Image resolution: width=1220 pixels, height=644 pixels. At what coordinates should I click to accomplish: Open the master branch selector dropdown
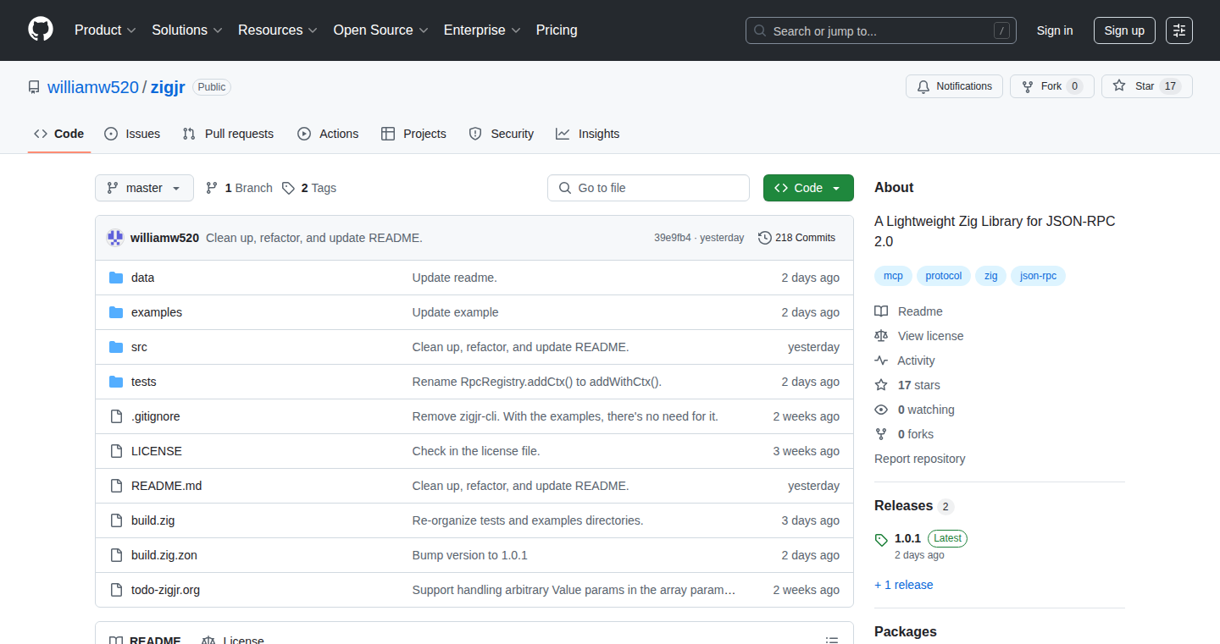point(144,188)
